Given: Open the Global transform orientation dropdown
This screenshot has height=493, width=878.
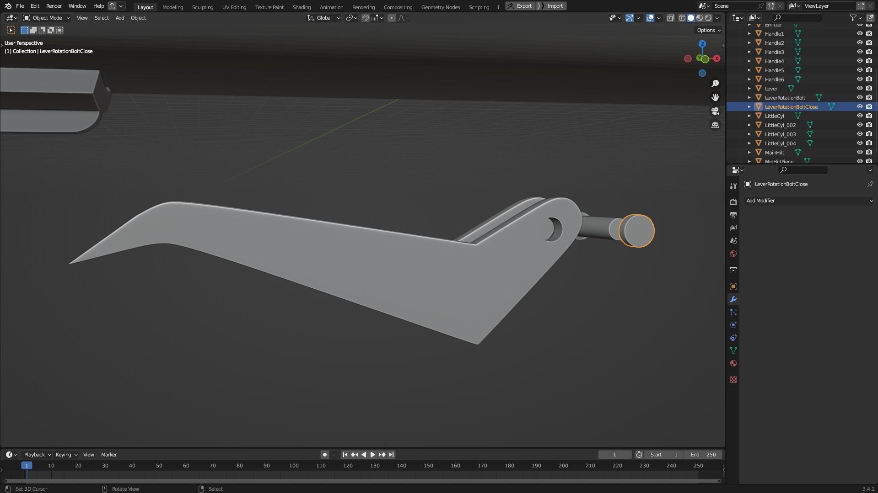Looking at the screenshot, I should [324, 18].
